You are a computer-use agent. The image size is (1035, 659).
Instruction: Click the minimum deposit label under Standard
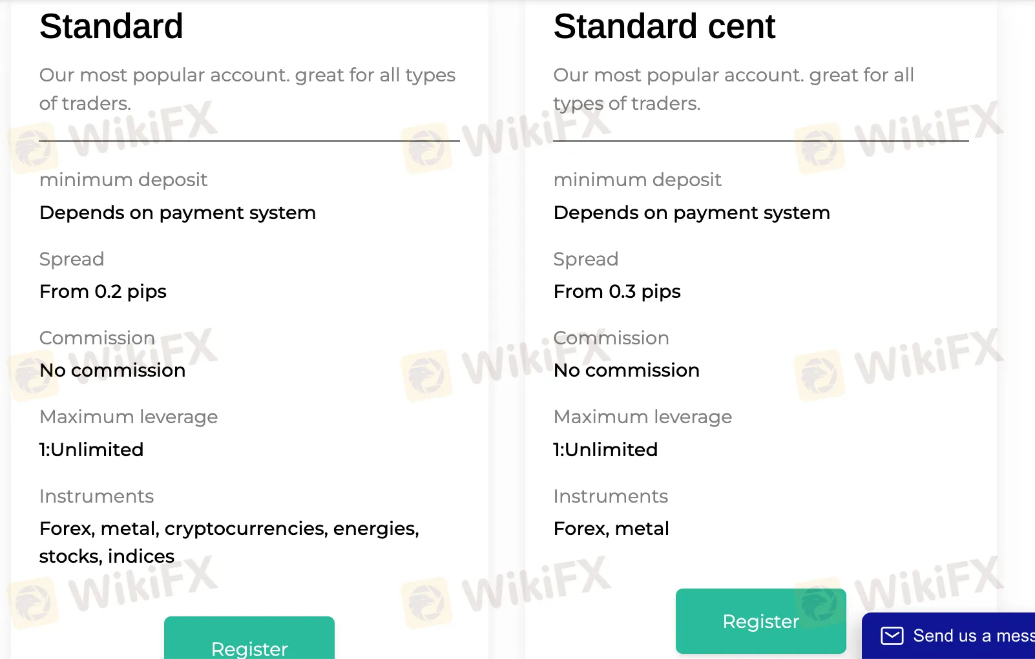(x=123, y=180)
